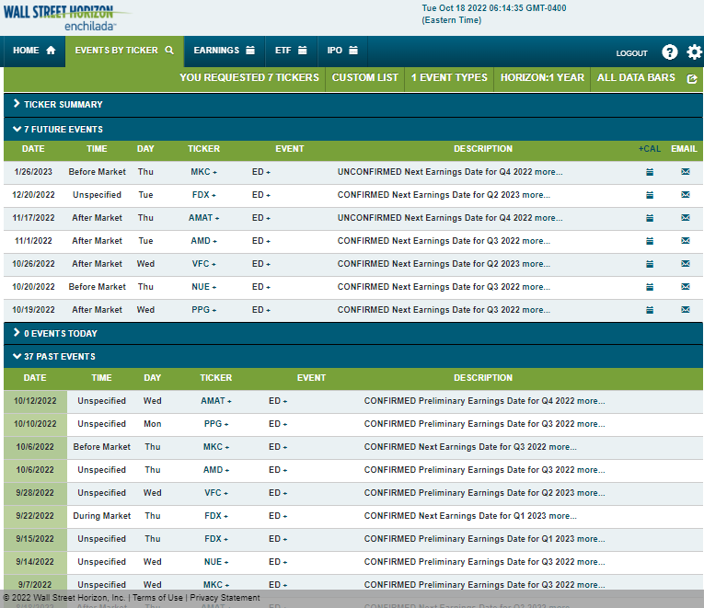The height and width of the screenshot is (608, 704).
Task: Email the AMD 11/1/2022 earnings event
Action: (x=686, y=240)
